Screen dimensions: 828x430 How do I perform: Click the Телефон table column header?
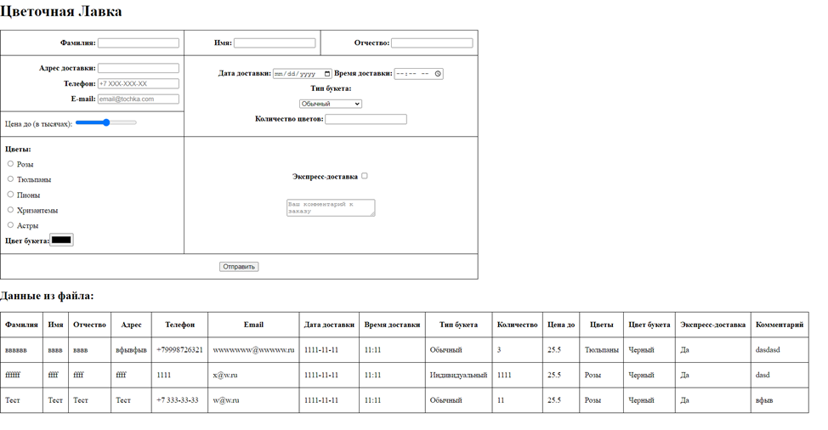pos(179,325)
